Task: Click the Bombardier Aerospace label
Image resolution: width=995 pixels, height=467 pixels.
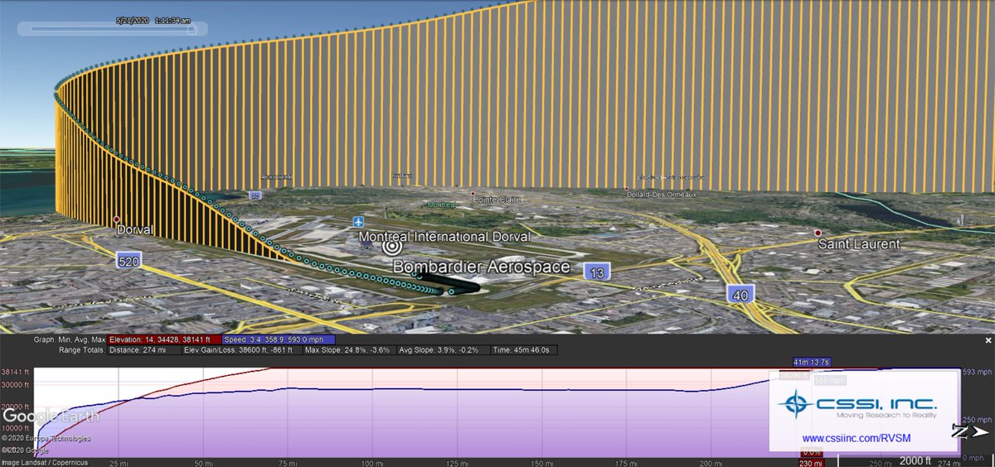Action: click(481, 267)
